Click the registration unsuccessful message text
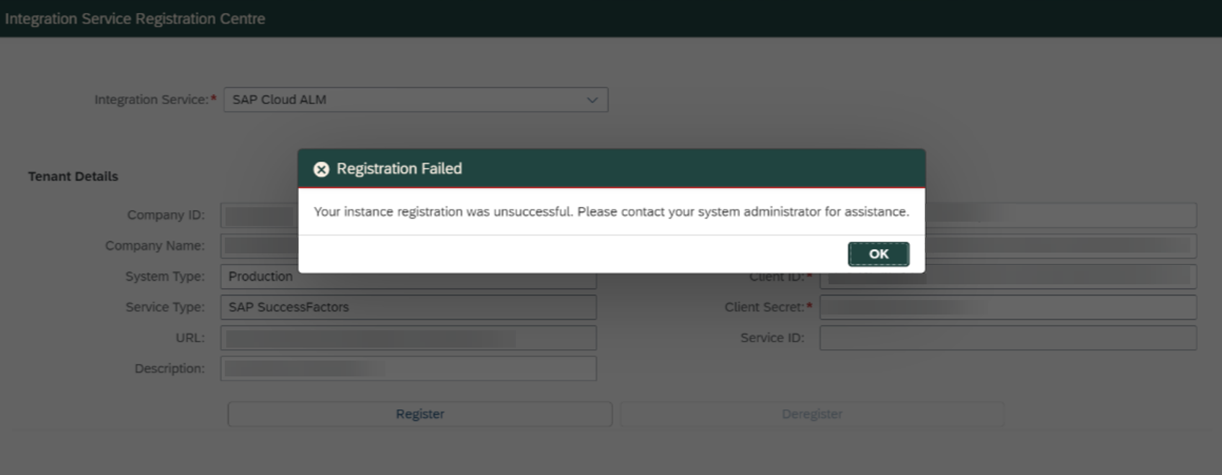 pyautogui.click(x=611, y=212)
